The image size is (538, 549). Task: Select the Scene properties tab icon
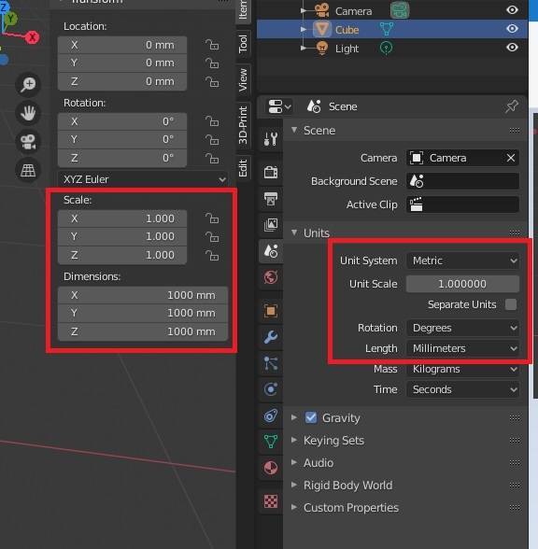(271, 250)
